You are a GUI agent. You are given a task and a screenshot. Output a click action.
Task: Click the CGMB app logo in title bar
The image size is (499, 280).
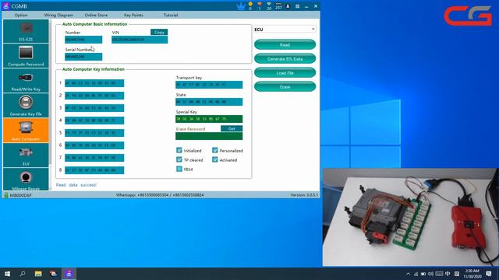pos(5,6)
